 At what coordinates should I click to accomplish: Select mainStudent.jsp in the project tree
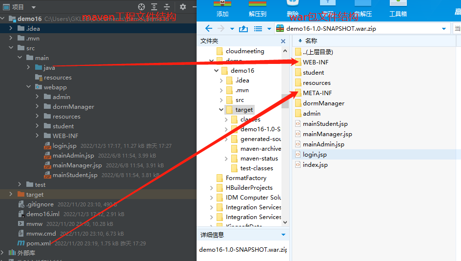(71, 175)
